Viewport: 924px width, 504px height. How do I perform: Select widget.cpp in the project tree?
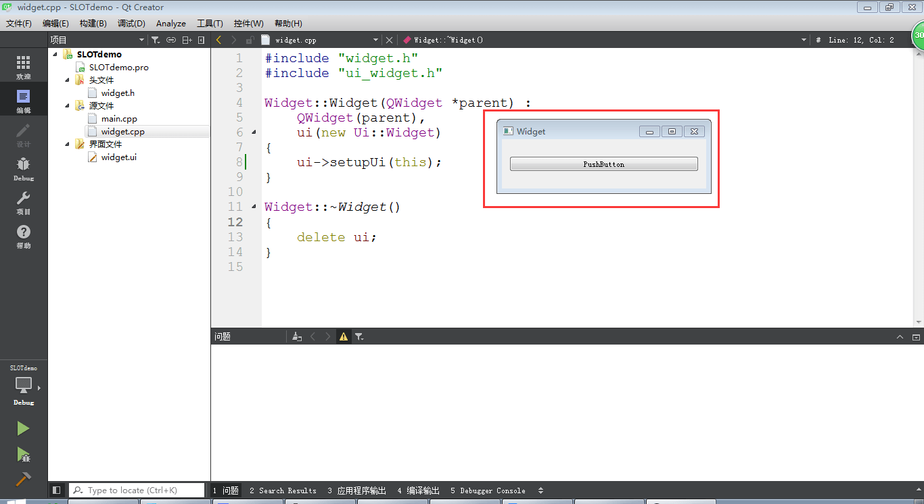(123, 132)
